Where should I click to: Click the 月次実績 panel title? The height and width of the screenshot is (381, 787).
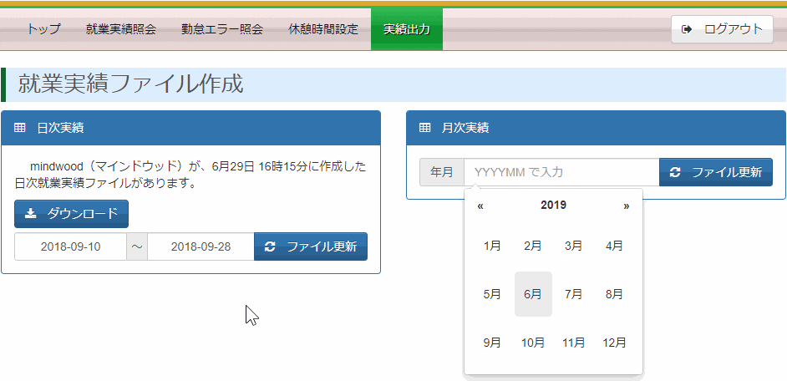[465, 129]
